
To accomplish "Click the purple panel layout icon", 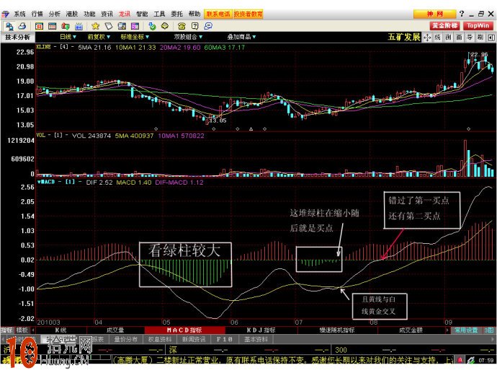I will [x=135, y=26].
